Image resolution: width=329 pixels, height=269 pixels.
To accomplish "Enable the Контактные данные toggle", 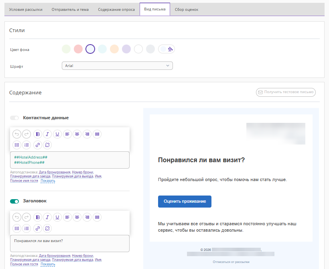I will tap(14, 118).
